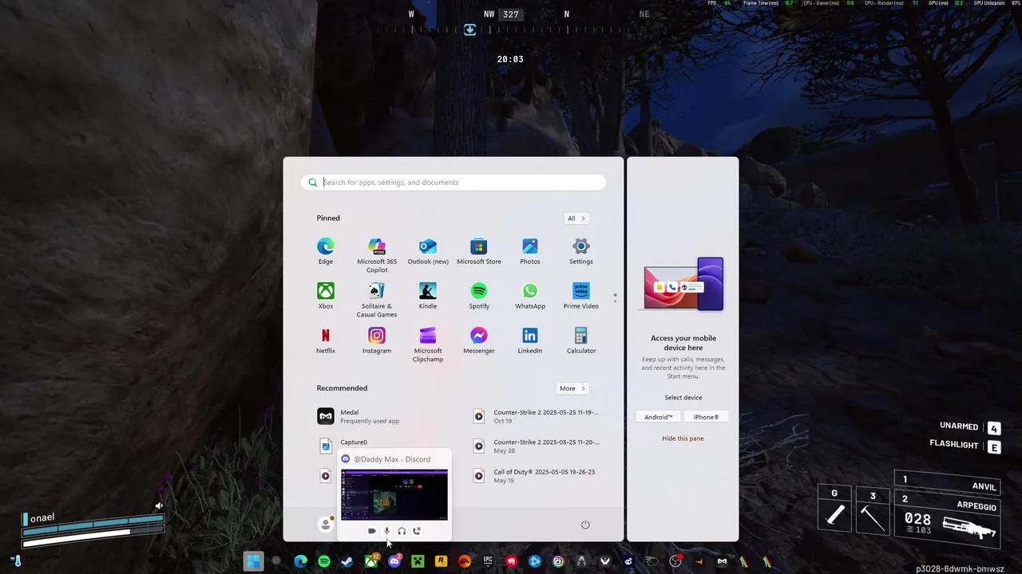Launch Calculator pinned app
The image size is (1022, 574).
[581, 340]
